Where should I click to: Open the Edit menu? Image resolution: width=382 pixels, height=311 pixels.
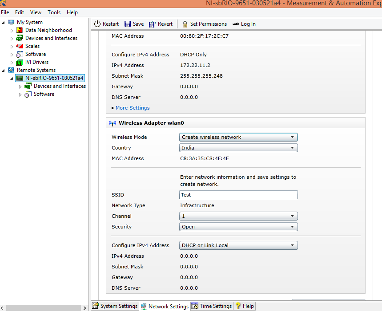(20, 12)
